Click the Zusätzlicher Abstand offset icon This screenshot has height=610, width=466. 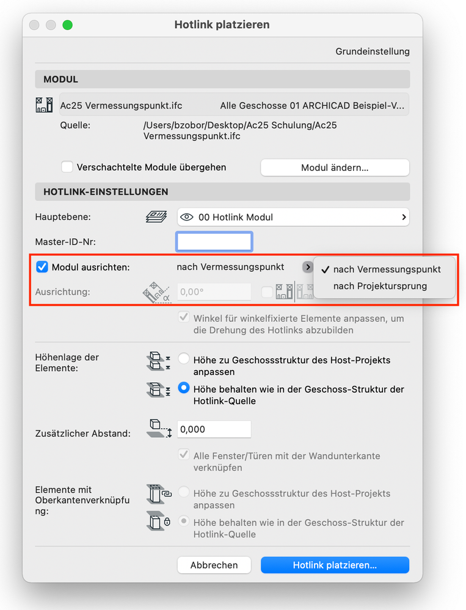click(159, 428)
